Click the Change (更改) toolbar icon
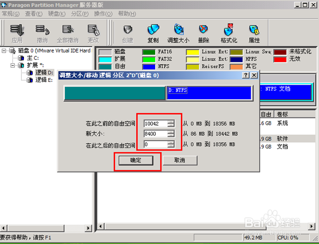The image size is (319, 244). 93,30
